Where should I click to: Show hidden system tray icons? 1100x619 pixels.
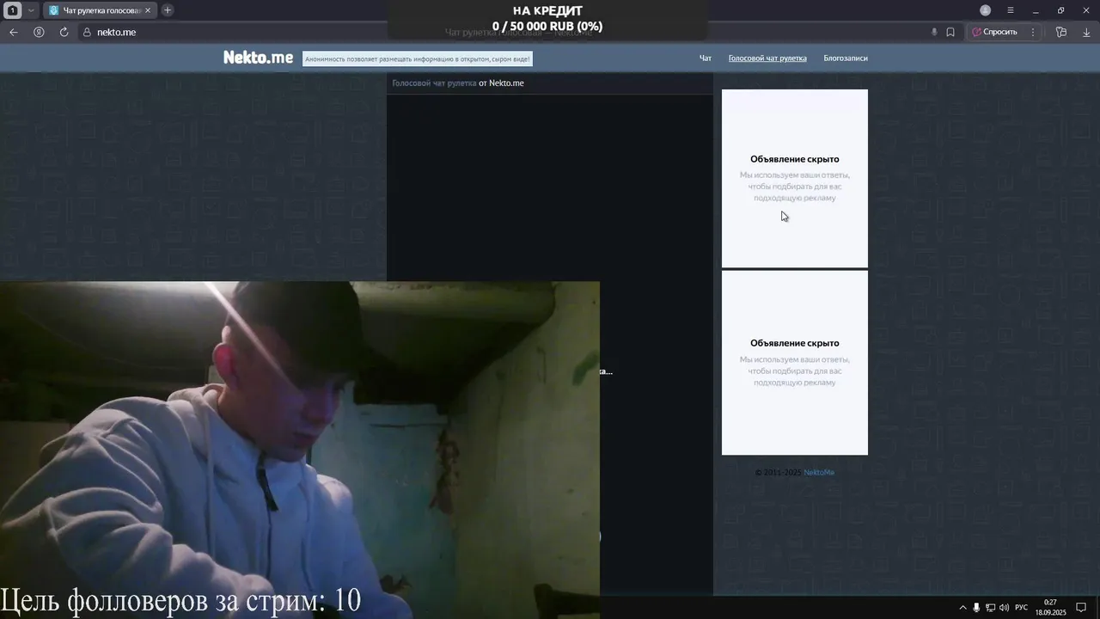point(962,608)
